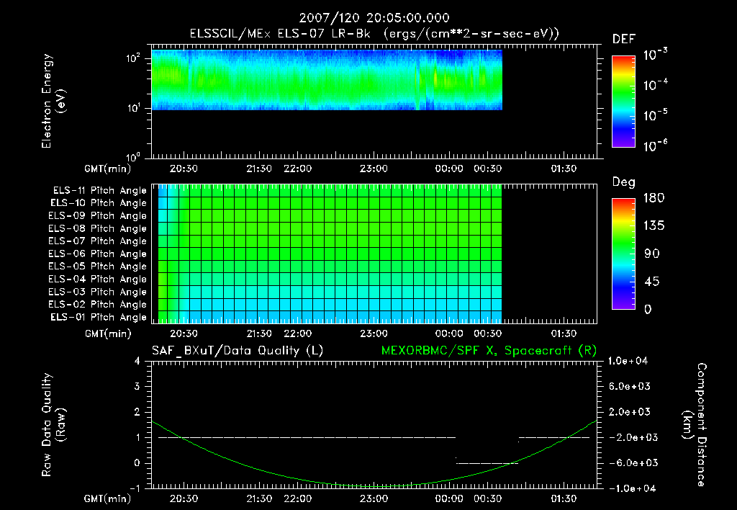Click the 00:30 tick under pitch angle panel
737x510 pixels.
(487, 334)
